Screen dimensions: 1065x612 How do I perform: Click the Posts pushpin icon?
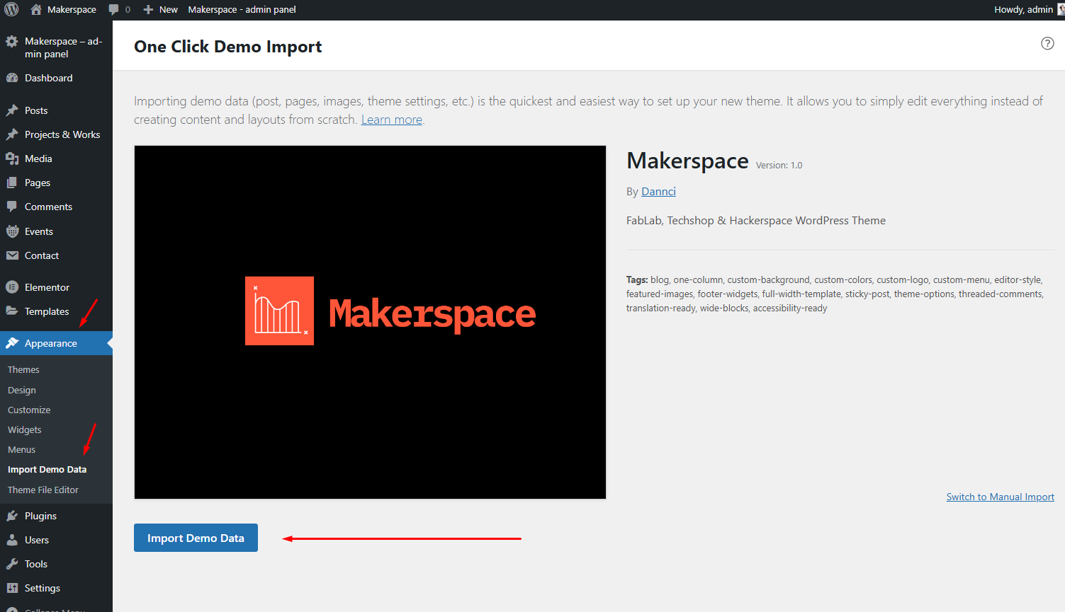click(12, 110)
